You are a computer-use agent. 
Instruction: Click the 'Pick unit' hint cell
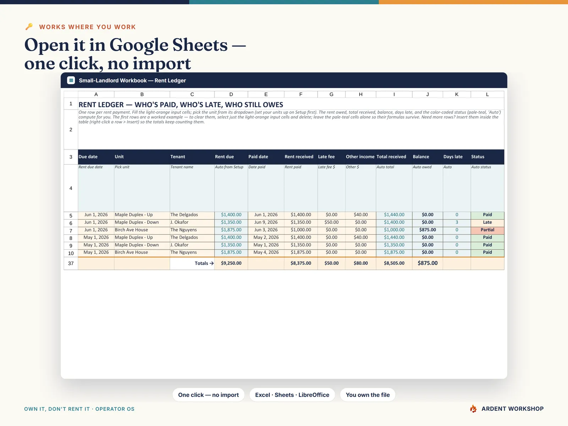(142, 188)
